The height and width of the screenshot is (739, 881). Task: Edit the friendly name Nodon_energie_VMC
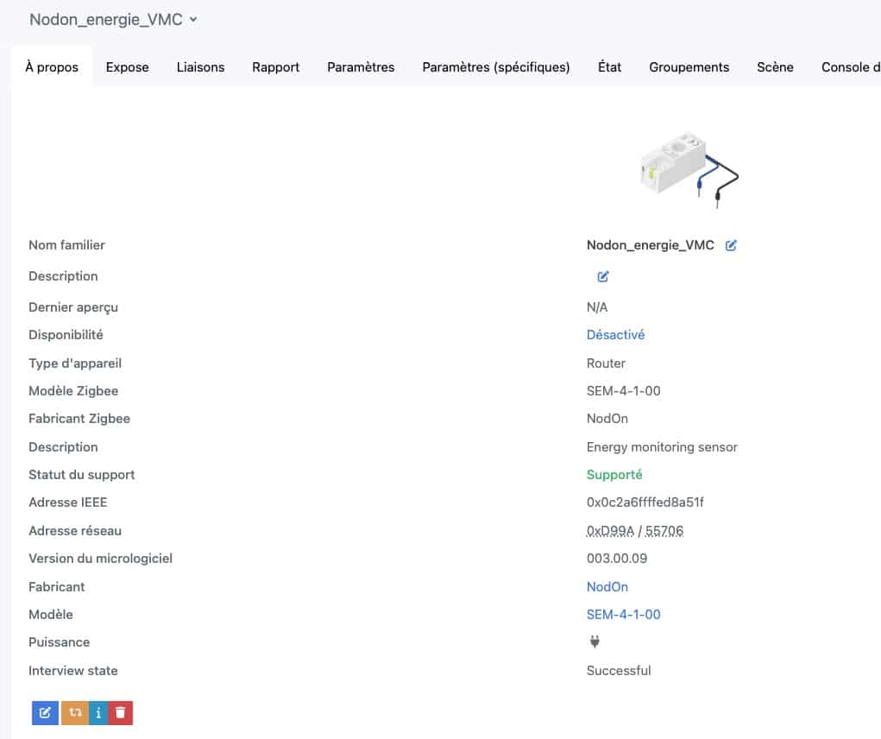(730, 245)
